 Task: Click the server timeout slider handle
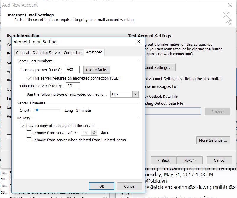coord(37,110)
